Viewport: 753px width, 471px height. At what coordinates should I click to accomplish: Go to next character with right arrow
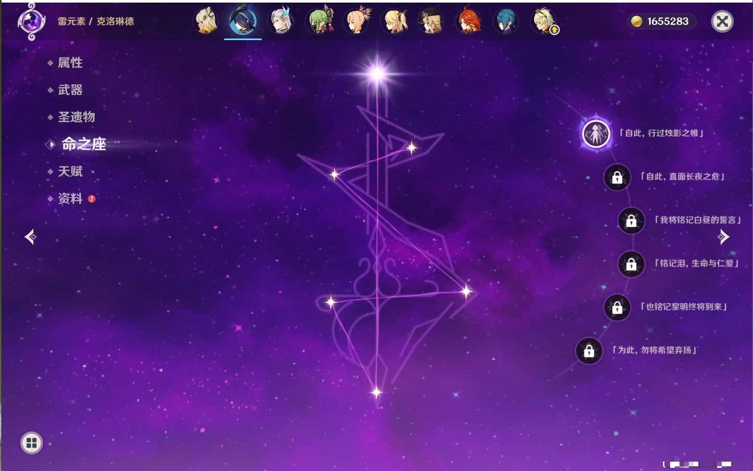coord(723,237)
